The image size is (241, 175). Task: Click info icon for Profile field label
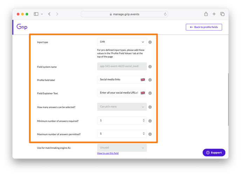tap(150, 80)
